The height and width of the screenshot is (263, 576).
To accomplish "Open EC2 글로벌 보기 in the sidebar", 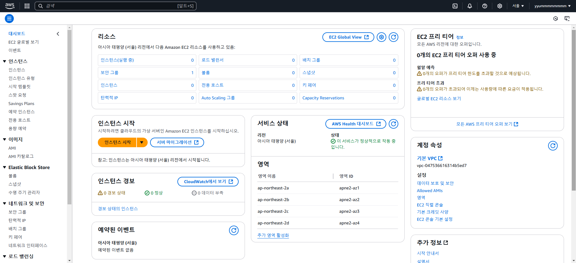I will tap(23, 42).
